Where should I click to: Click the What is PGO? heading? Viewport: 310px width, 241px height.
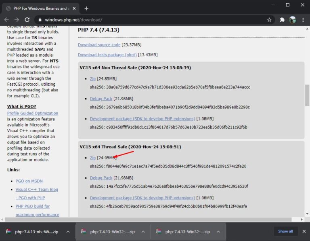click(x=21, y=106)
